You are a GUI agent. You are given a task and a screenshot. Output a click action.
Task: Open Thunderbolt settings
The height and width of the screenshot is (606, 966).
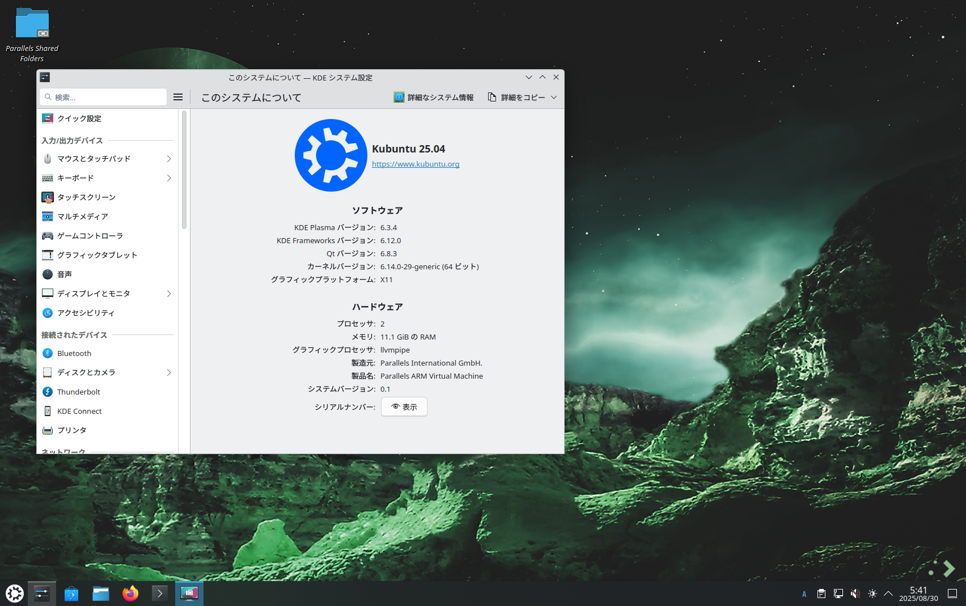(x=108, y=392)
